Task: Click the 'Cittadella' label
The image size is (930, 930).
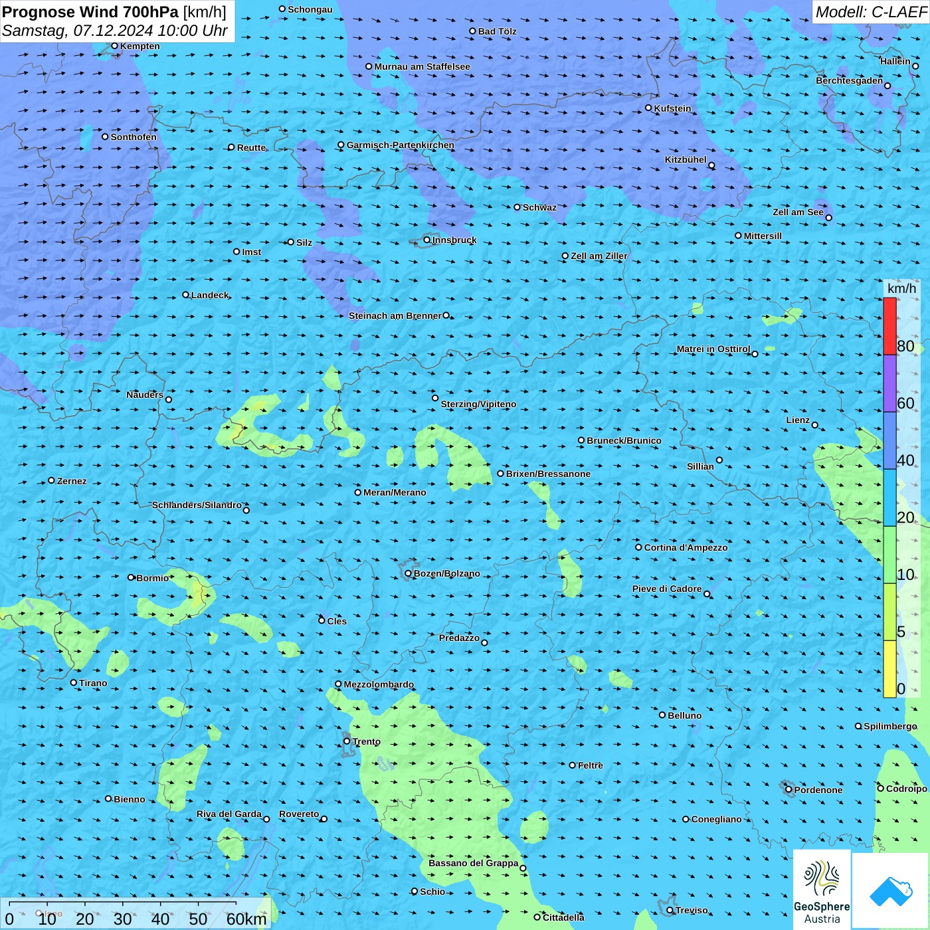Action: click(x=564, y=917)
